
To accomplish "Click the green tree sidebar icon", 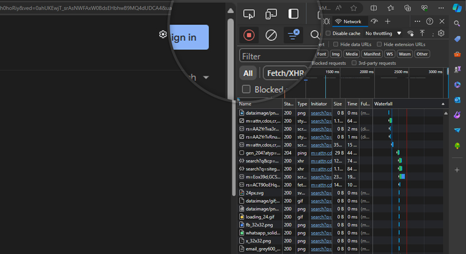I will (457, 145).
